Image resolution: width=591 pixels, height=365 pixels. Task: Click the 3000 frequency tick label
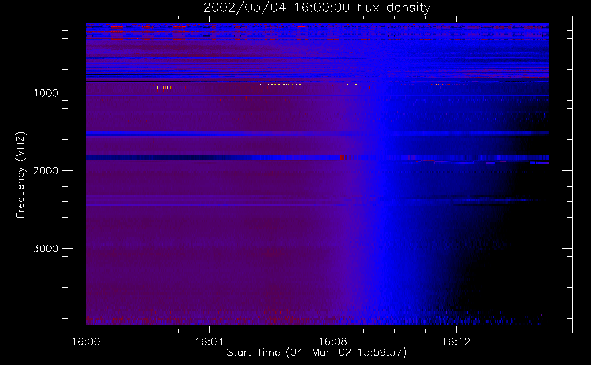tap(46, 249)
